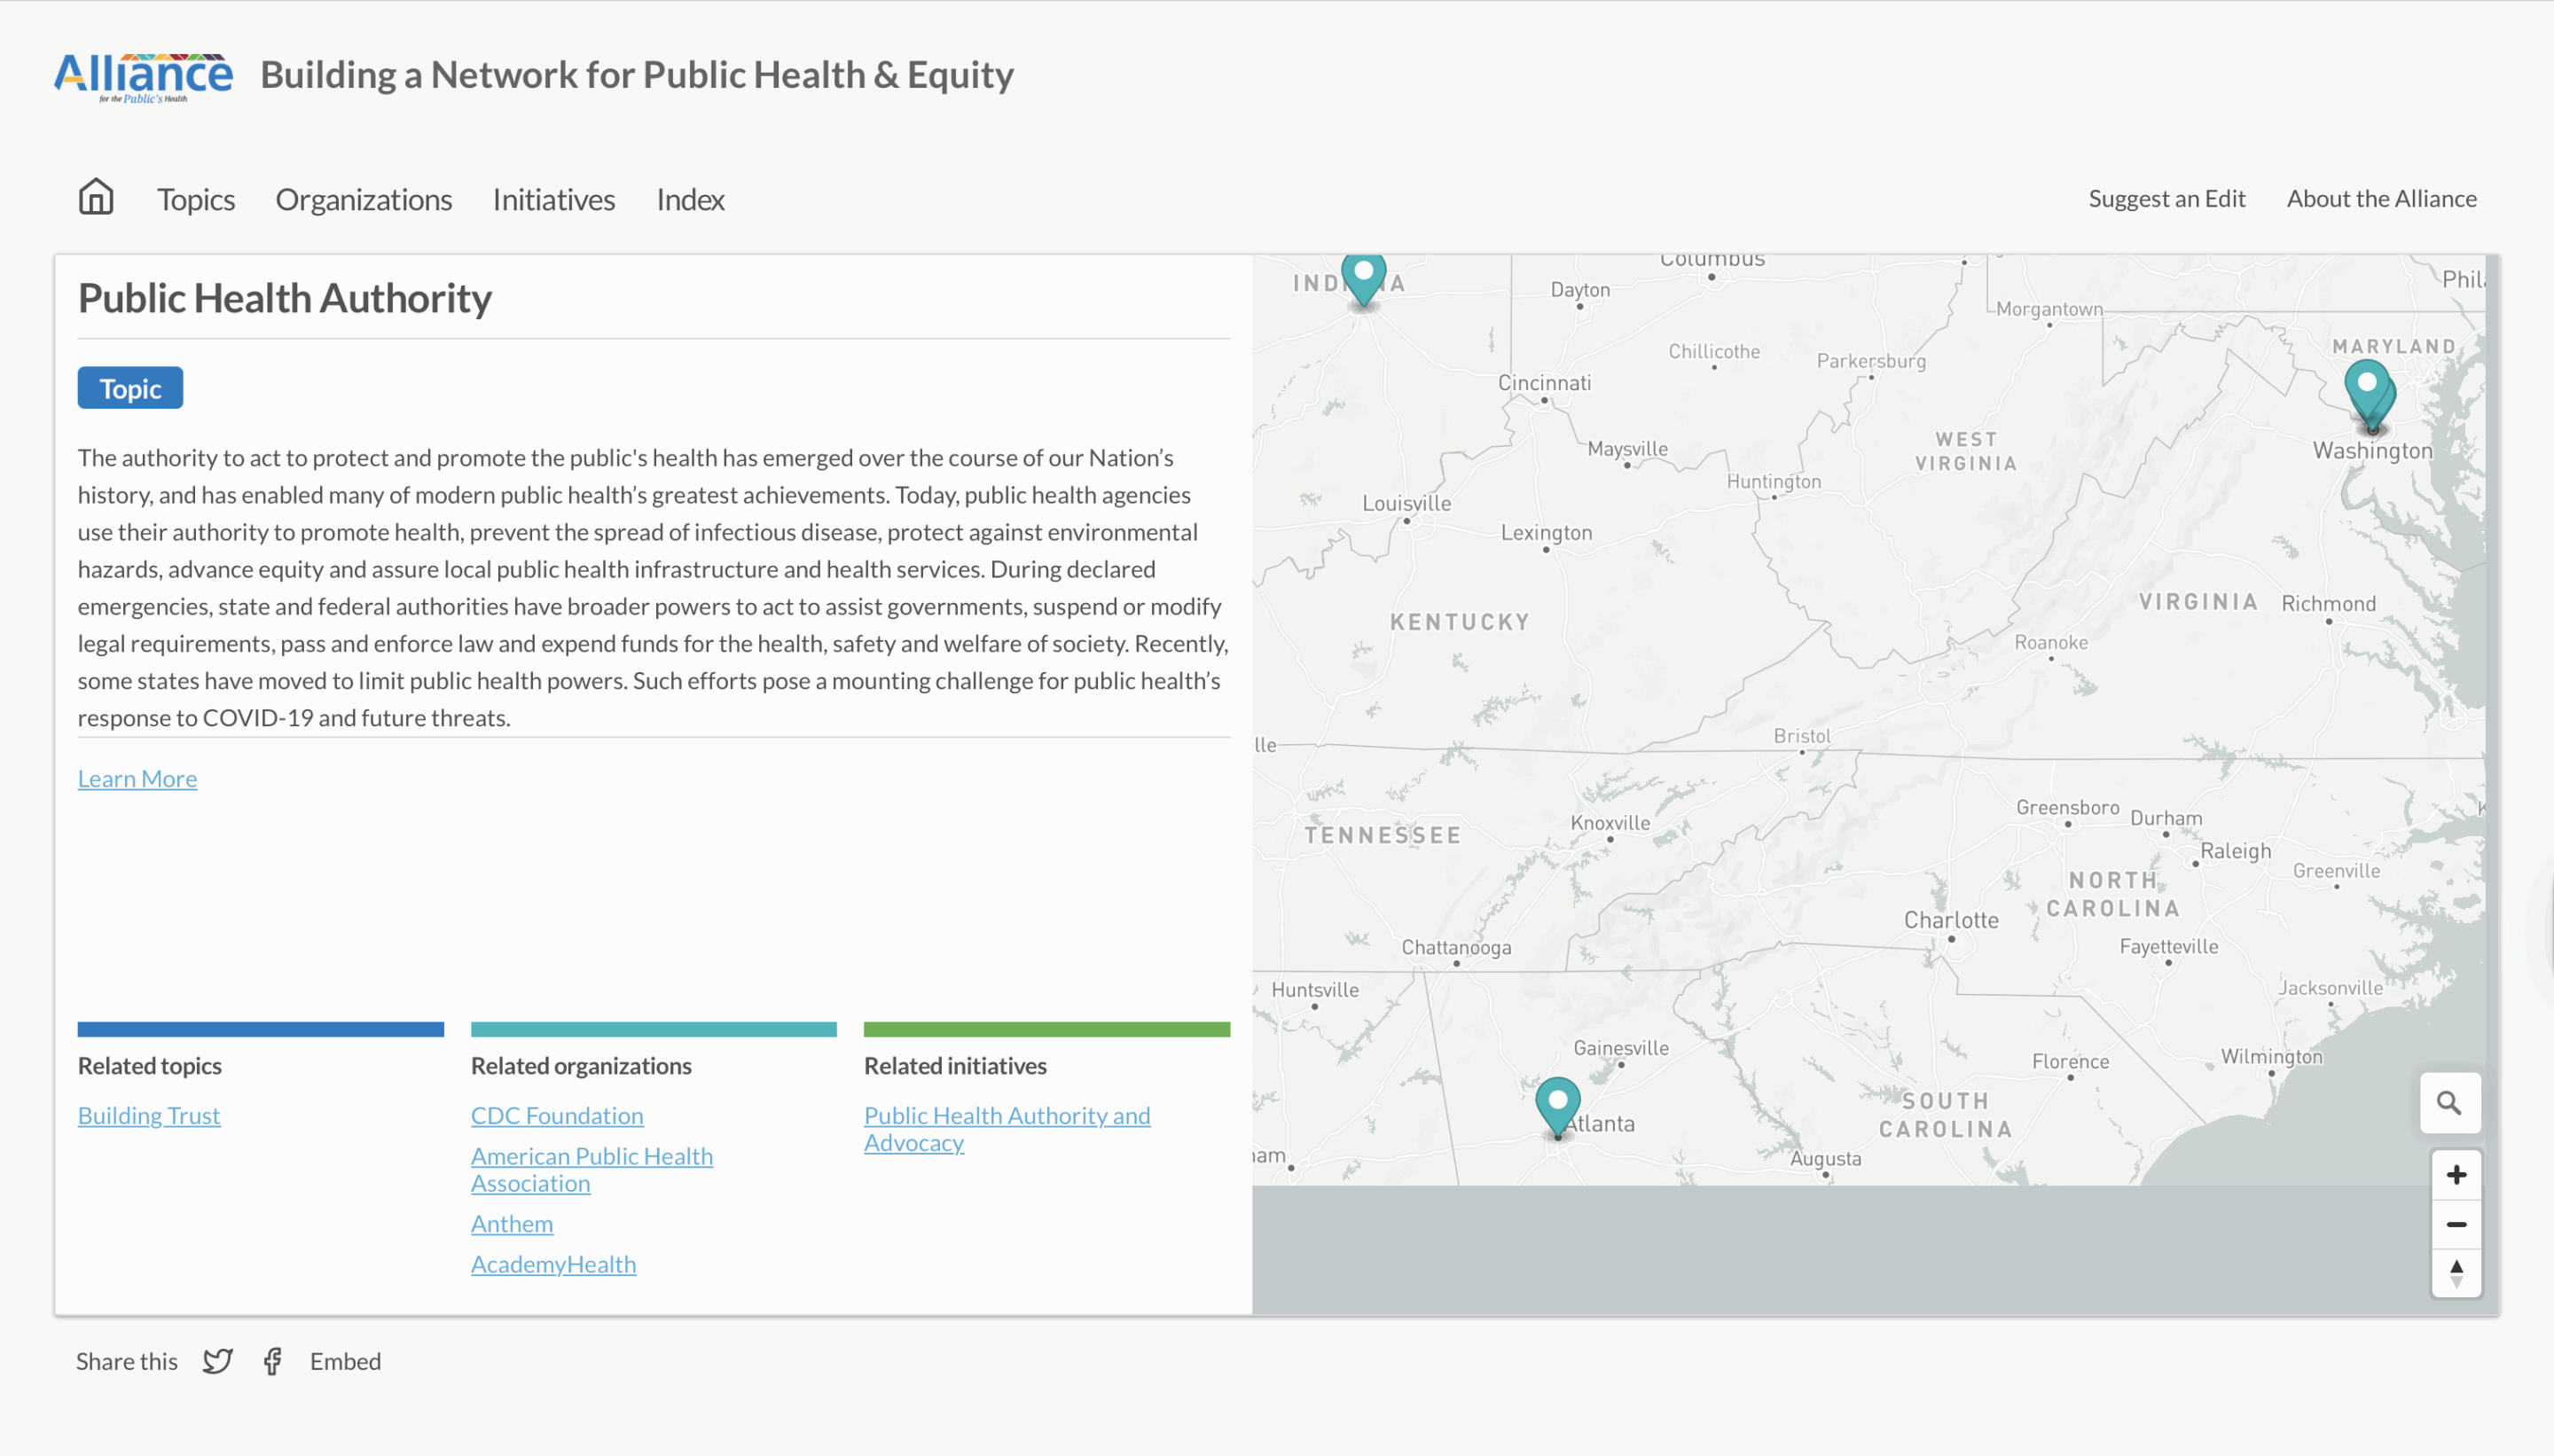The image size is (2554, 1456).
Task: Click Charlotte on the map
Action: tap(1950, 920)
